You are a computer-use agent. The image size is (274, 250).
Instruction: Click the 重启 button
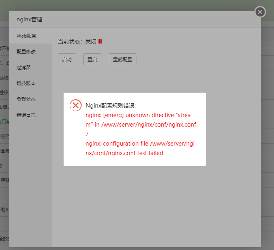92,59
